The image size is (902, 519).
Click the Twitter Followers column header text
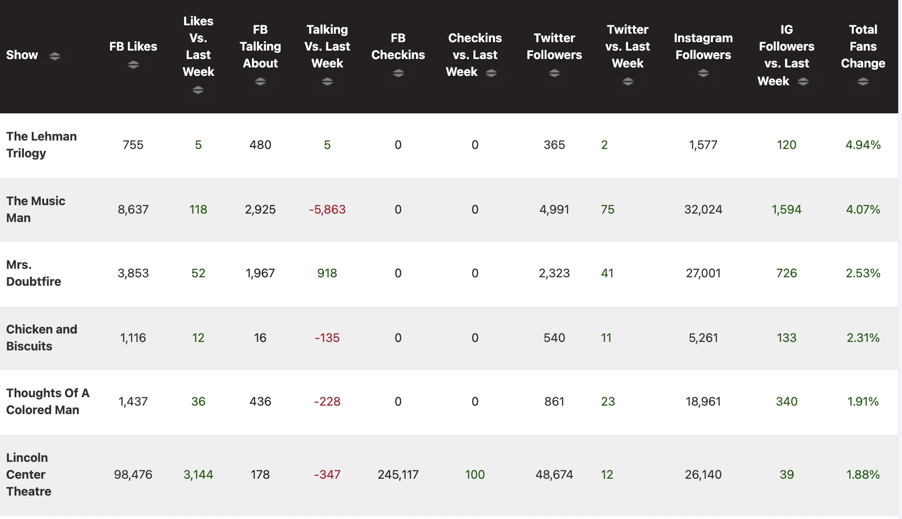[554, 46]
